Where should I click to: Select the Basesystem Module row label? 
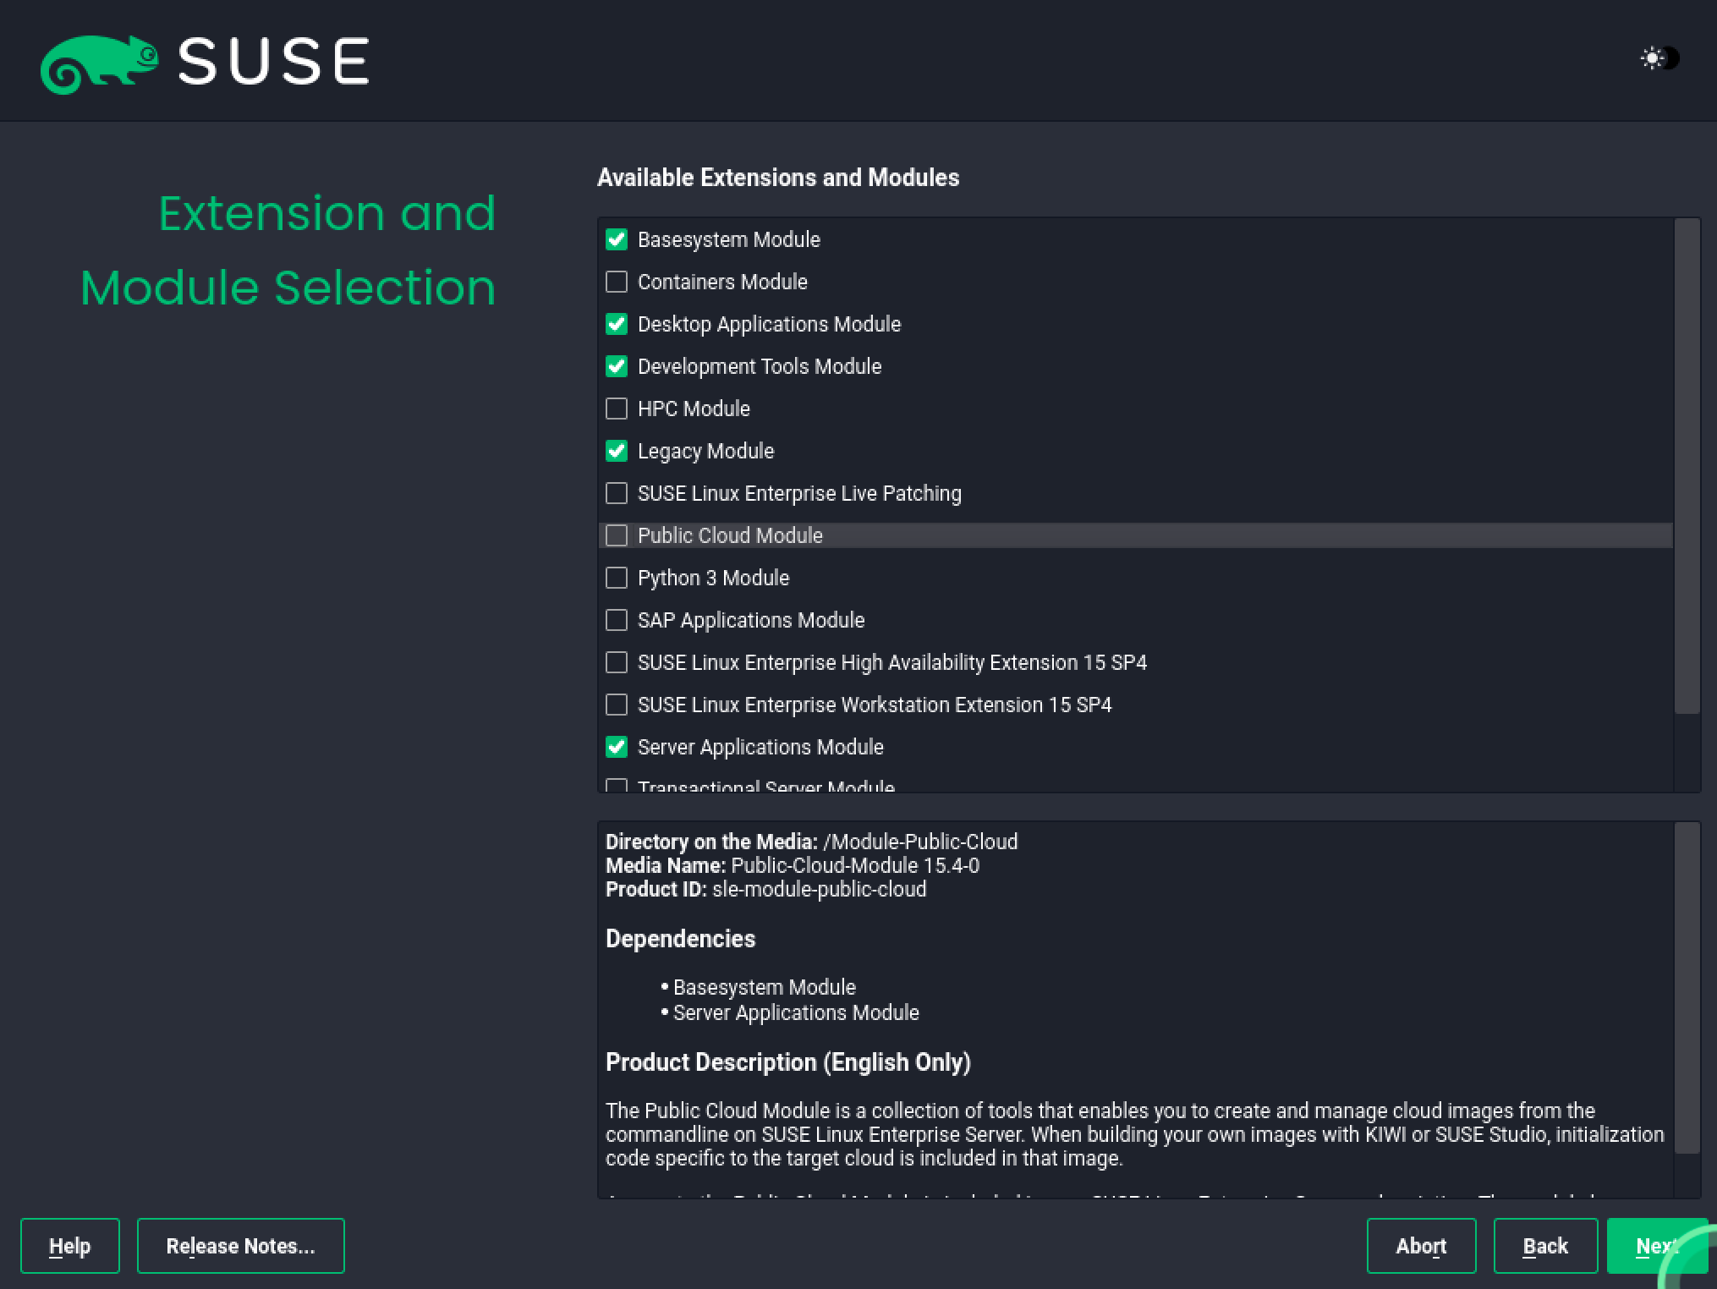(729, 239)
